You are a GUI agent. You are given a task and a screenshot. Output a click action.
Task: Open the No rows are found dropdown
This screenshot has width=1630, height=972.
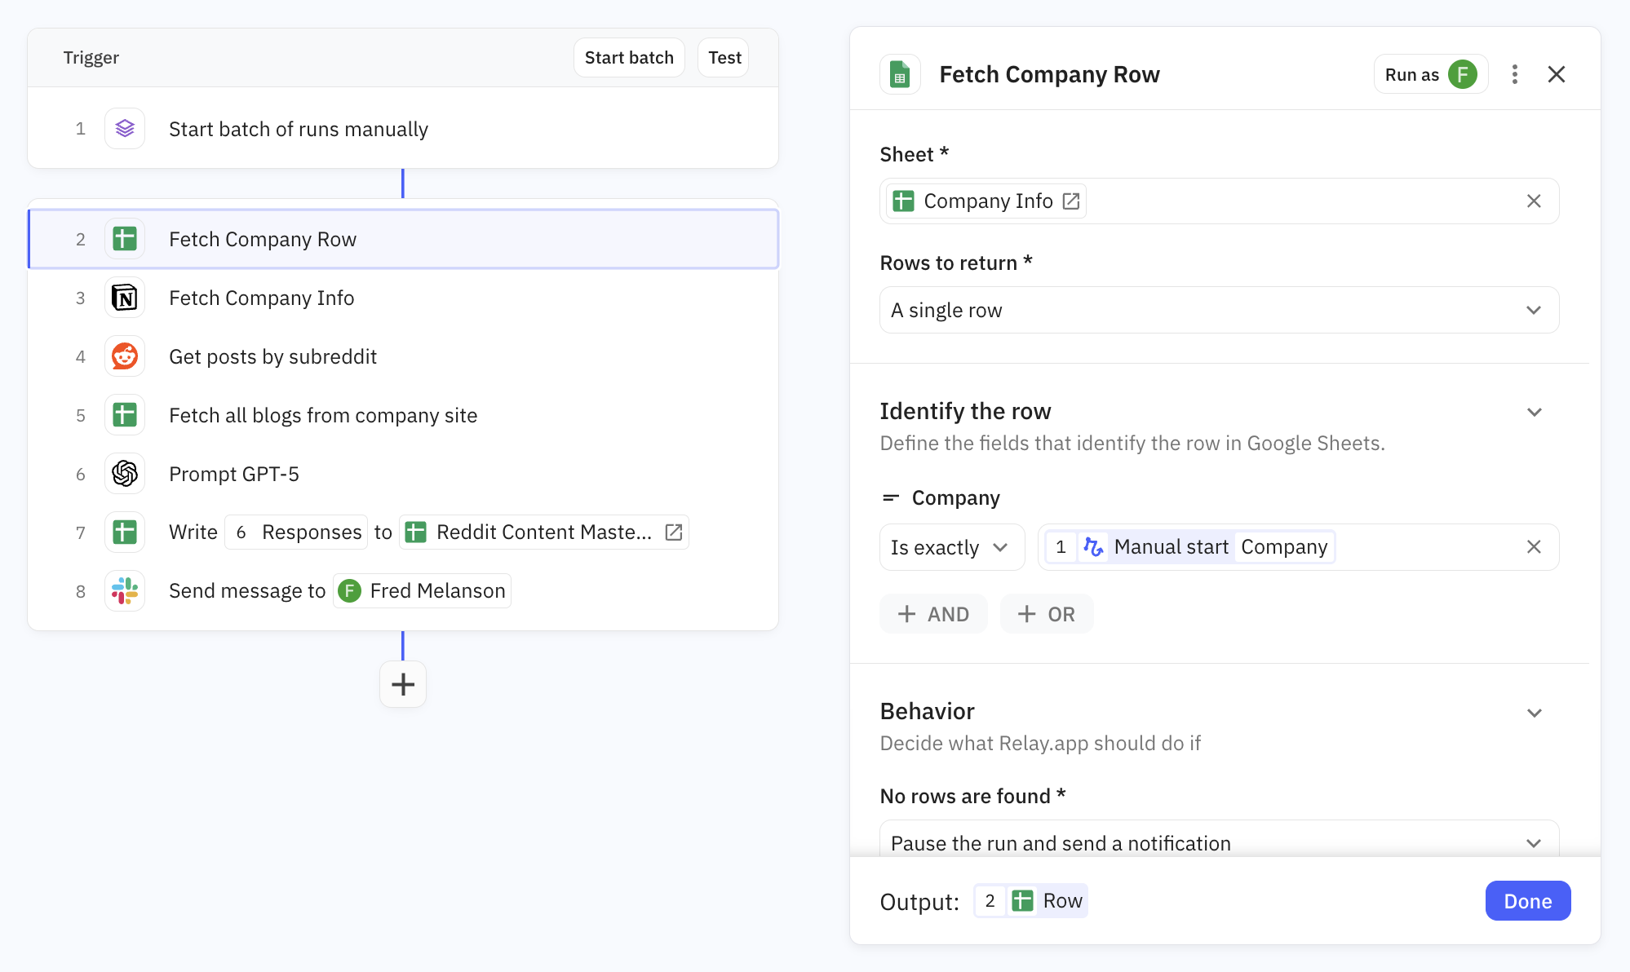[x=1219, y=842]
